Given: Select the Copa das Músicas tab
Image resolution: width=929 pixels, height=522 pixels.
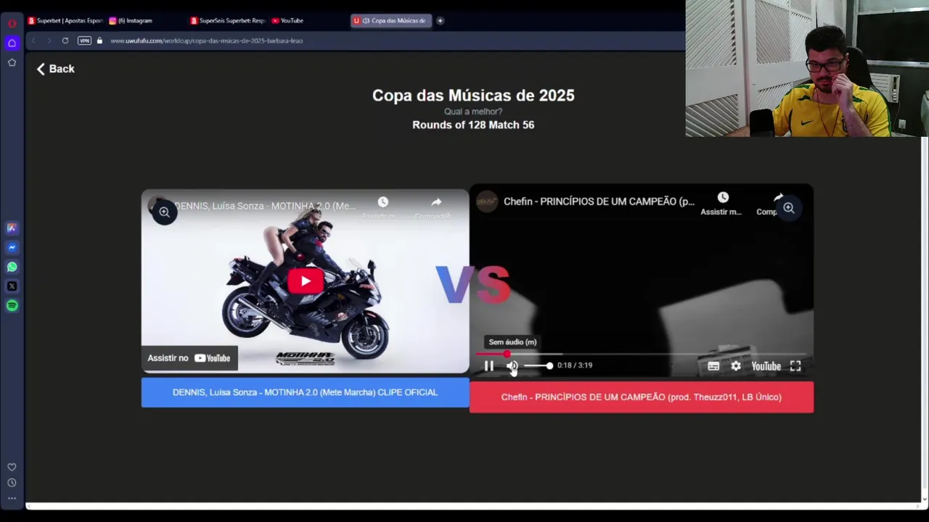Looking at the screenshot, I should click(x=392, y=20).
